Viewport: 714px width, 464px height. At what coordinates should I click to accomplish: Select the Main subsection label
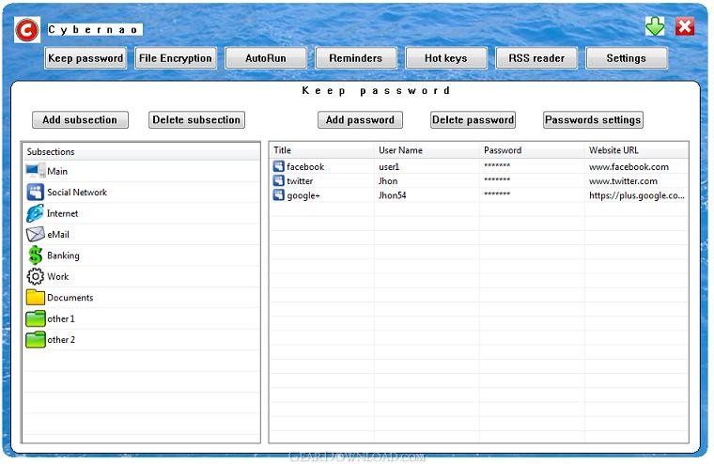point(57,171)
